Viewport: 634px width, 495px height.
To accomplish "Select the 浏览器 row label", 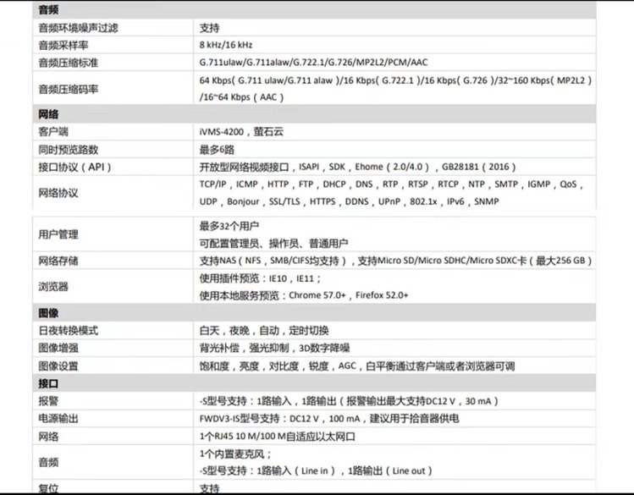I will (x=54, y=286).
